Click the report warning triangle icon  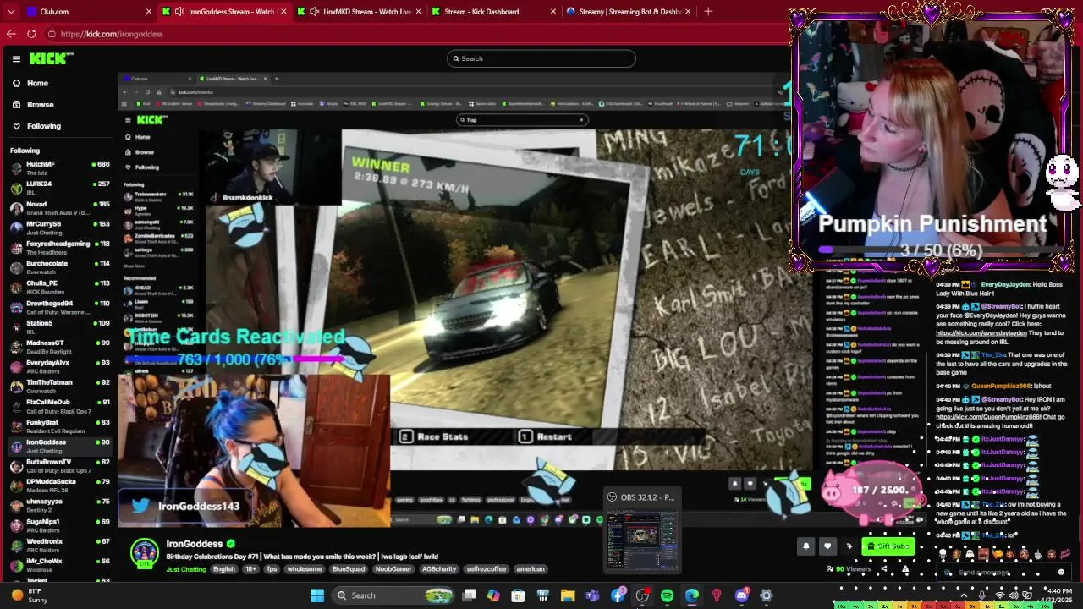(905, 569)
